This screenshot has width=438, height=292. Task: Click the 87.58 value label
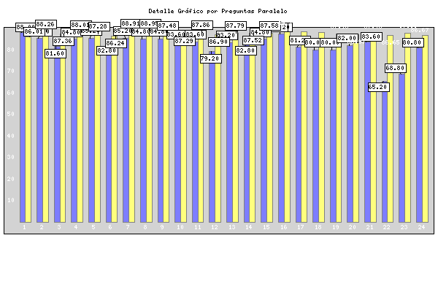[x=270, y=26]
